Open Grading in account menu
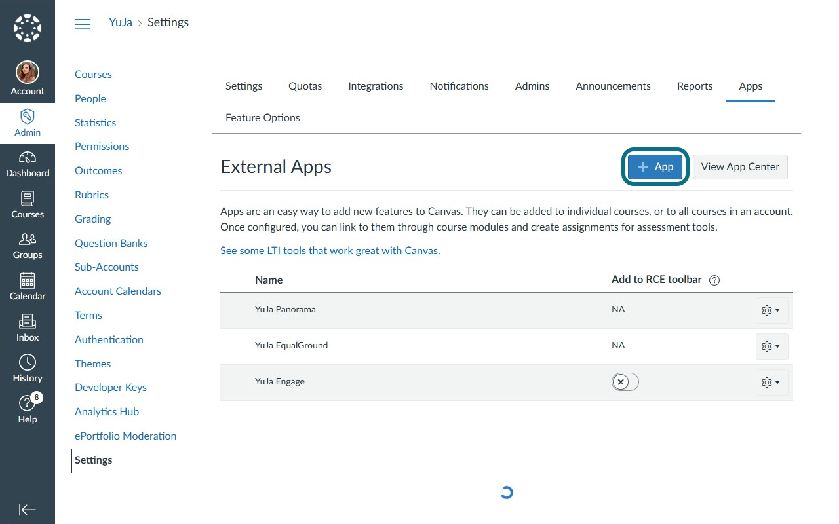Image resolution: width=839 pixels, height=524 pixels. coord(92,219)
